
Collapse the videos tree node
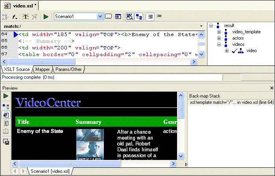point(219,44)
